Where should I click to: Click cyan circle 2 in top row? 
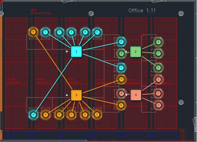pos(59,32)
